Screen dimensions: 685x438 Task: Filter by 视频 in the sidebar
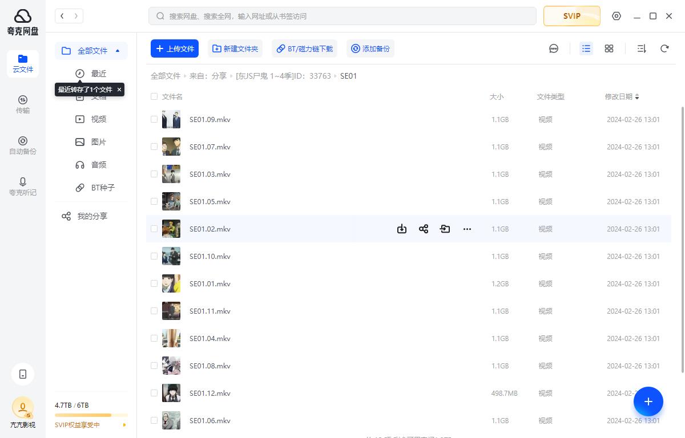coord(98,119)
